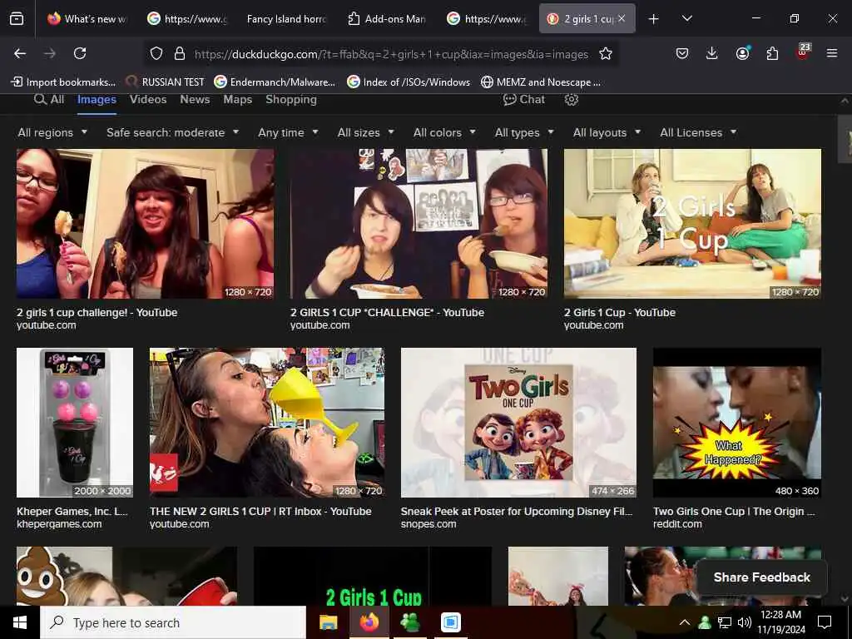The image size is (852, 639).
Task: Click the taskbar clock showing 12:28 AM
Action: click(x=780, y=622)
